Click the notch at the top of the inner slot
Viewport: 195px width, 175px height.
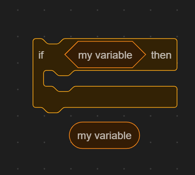tap(64, 73)
